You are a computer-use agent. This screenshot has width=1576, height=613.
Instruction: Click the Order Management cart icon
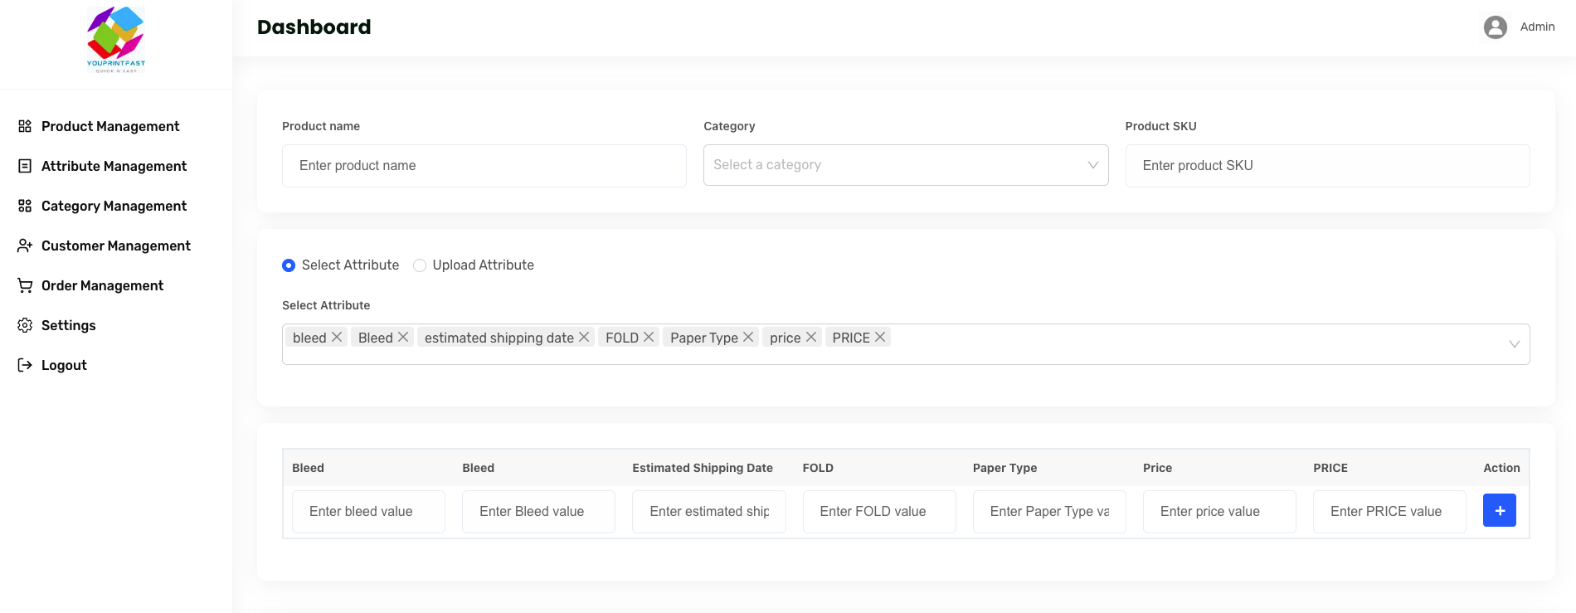[25, 285]
